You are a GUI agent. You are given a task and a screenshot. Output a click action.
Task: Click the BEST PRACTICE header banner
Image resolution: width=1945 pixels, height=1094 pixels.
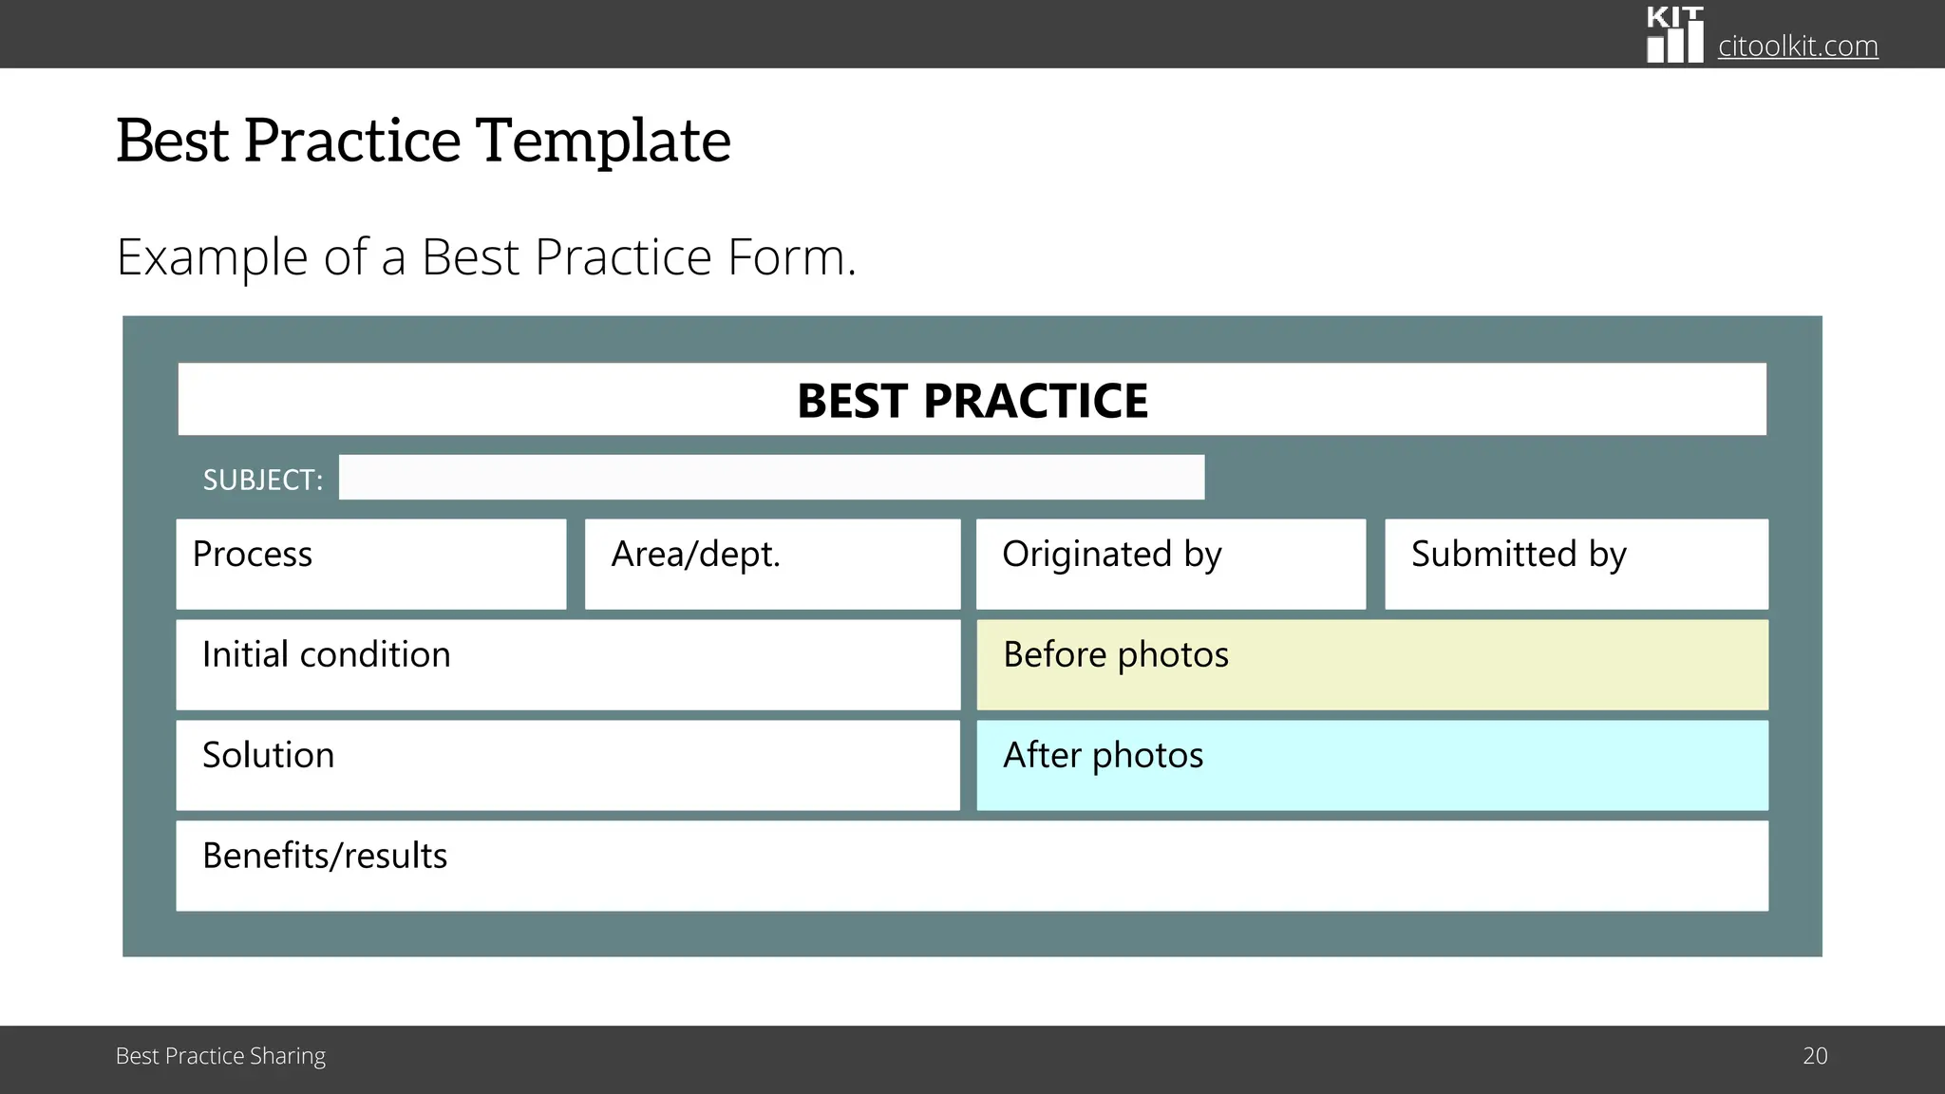972,399
